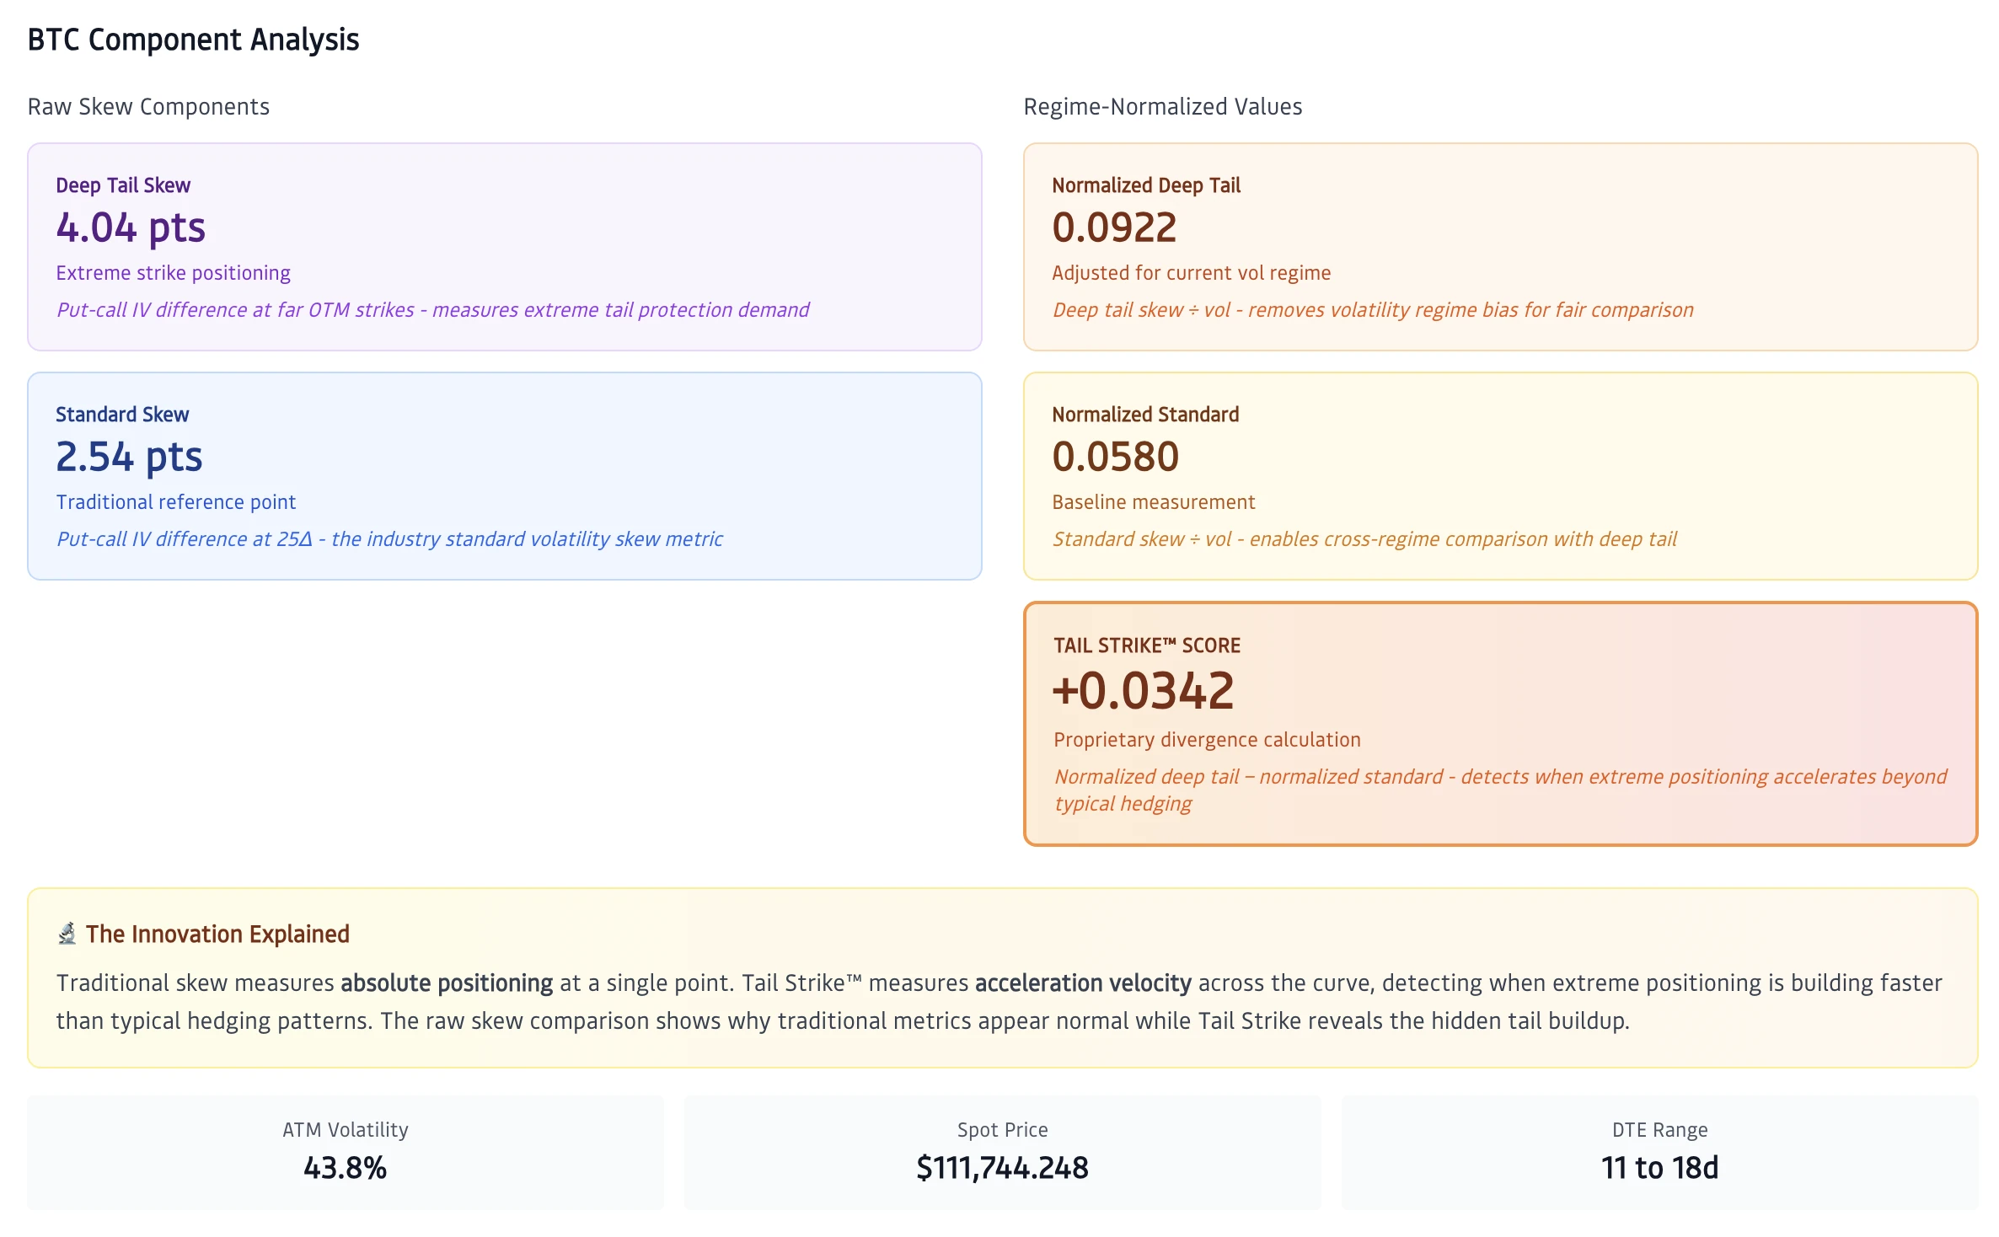Screen dimensions: 1999x1237
Task: Click the Proprietary divergence calculation text
Action: [x=1206, y=740]
